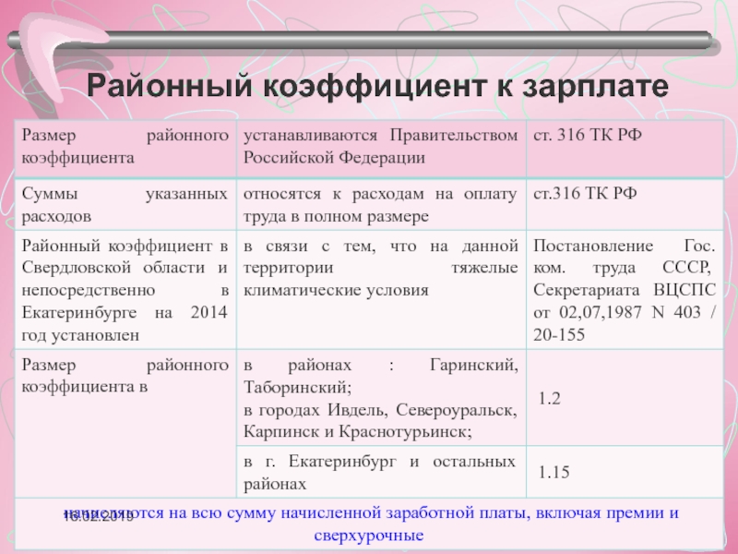This screenshot has width=738, height=554.
Task: Select cell 'Размер районного коэффициента' in first row
Action: tap(125, 149)
